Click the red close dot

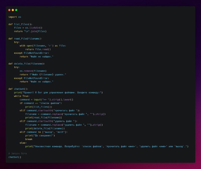9,10
